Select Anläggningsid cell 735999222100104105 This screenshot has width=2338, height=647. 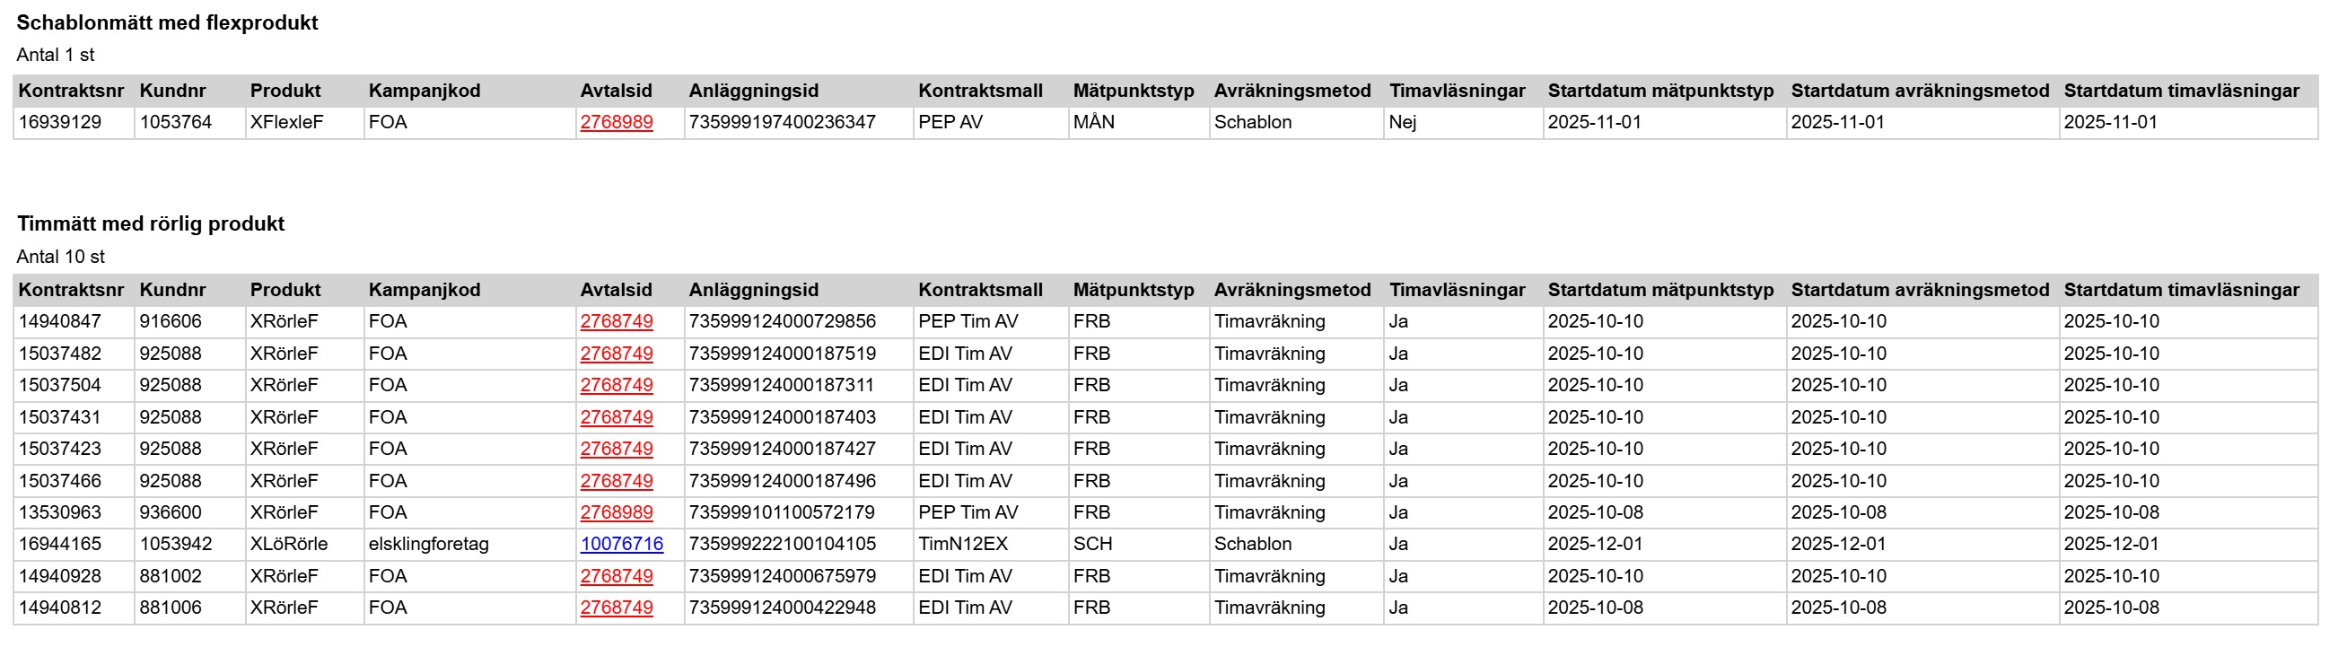click(783, 545)
